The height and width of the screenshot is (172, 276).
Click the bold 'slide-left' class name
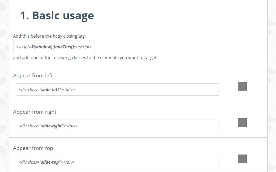[50, 89]
